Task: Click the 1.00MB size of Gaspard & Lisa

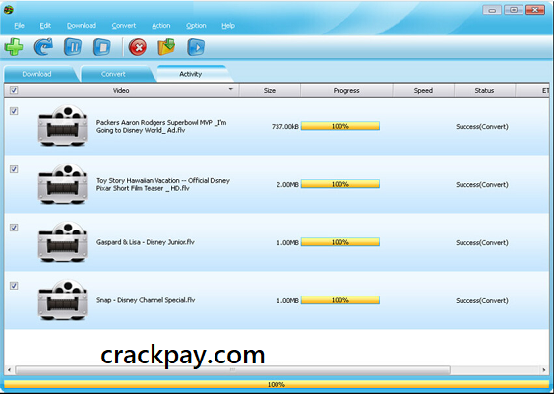Action: pyautogui.click(x=287, y=242)
